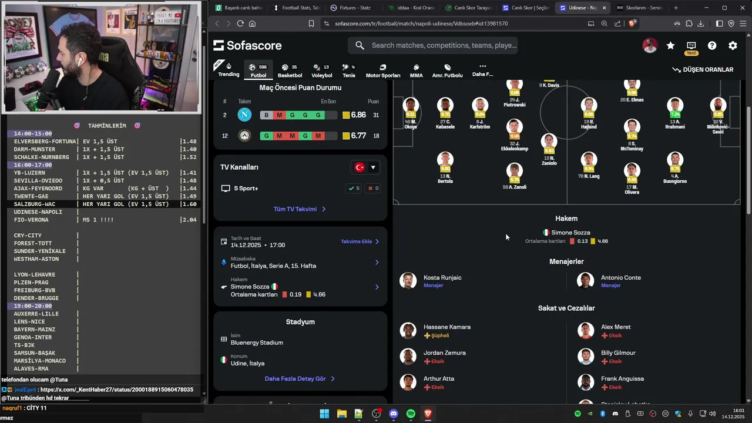The height and width of the screenshot is (423, 752).
Task: Bookmark the current page
Action: pos(311,23)
